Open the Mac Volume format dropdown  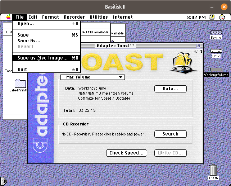[93, 77]
